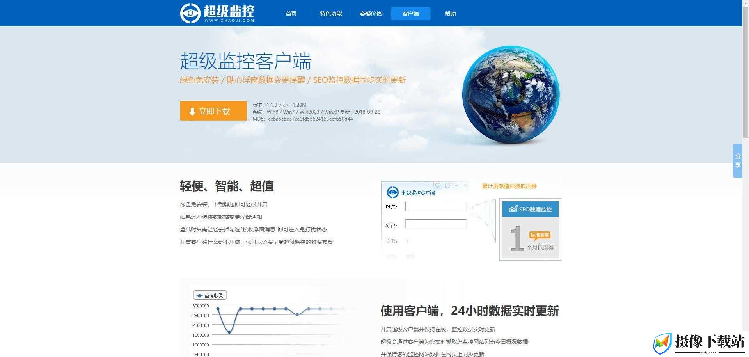Click the eye logo in client window mockup
The height and width of the screenshot is (357, 749).
click(392, 192)
